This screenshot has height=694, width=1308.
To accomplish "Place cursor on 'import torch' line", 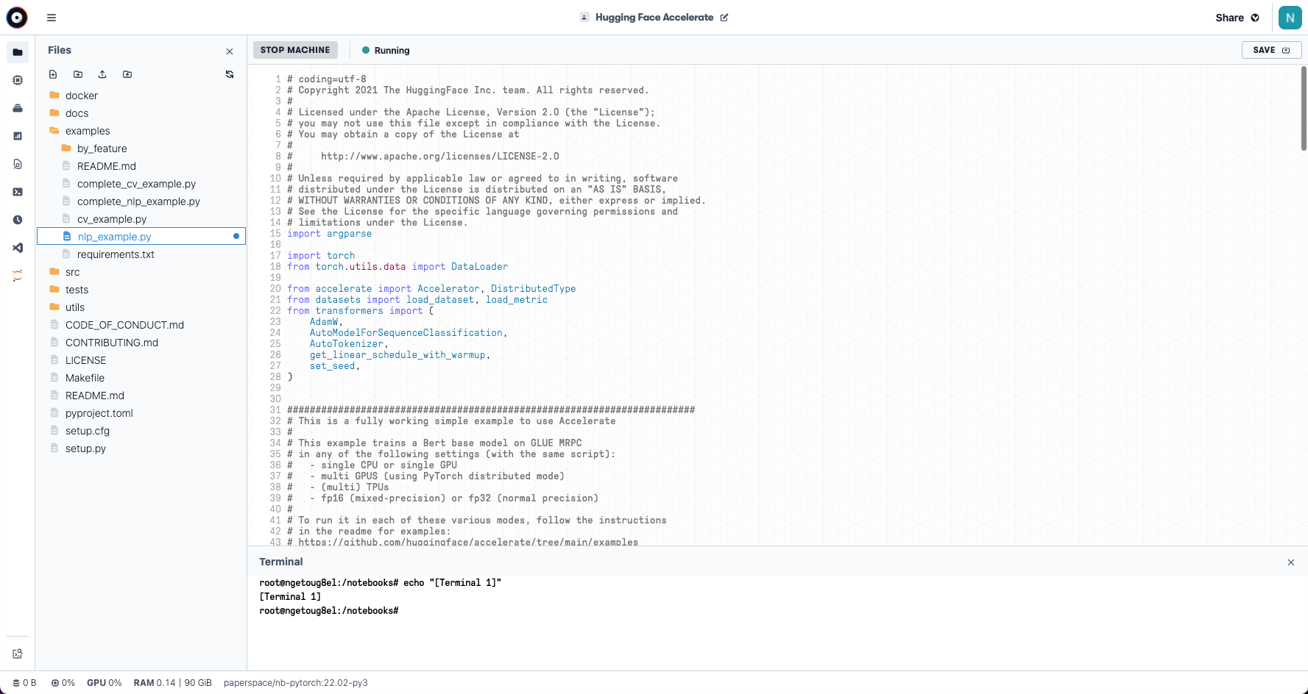I will (x=321, y=256).
